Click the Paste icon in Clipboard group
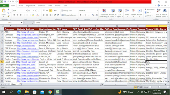The width and height of the screenshot is (170, 95). coord(3,11)
